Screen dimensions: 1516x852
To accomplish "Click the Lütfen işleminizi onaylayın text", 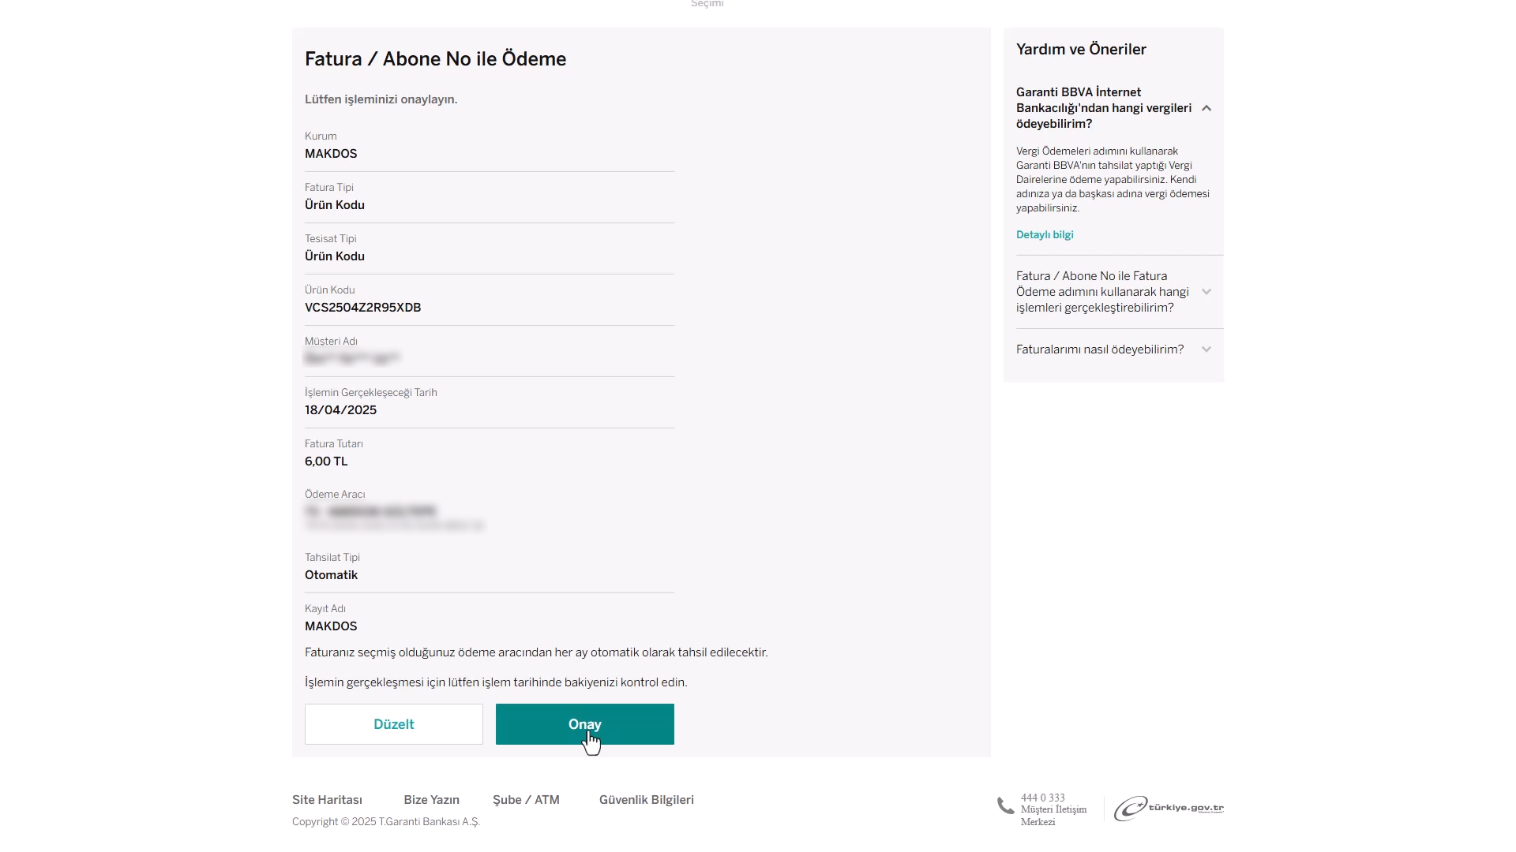I will click(x=381, y=99).
